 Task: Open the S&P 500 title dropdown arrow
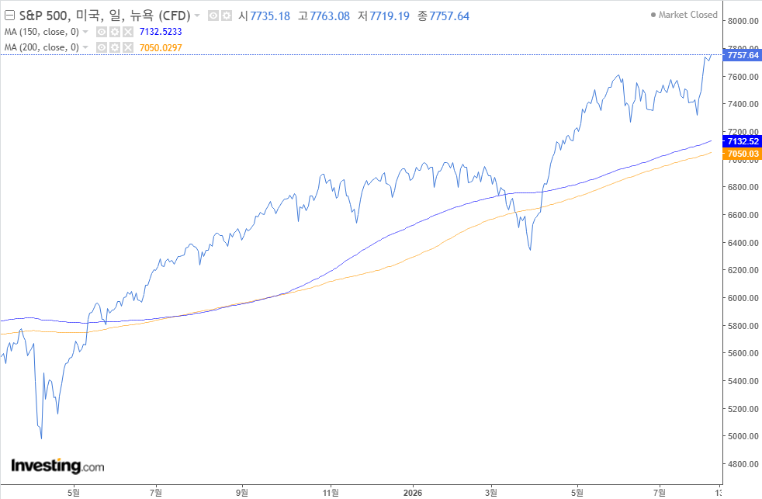pyautogui.click(x=197, y=16)
